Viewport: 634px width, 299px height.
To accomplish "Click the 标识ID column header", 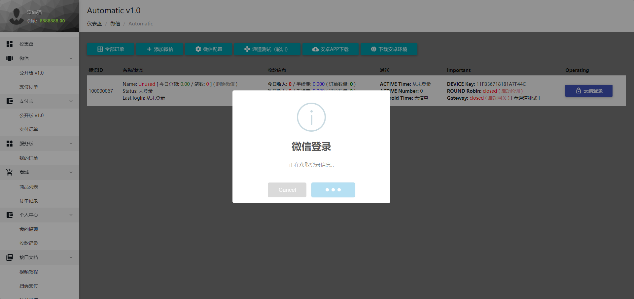I will (96, 70).
